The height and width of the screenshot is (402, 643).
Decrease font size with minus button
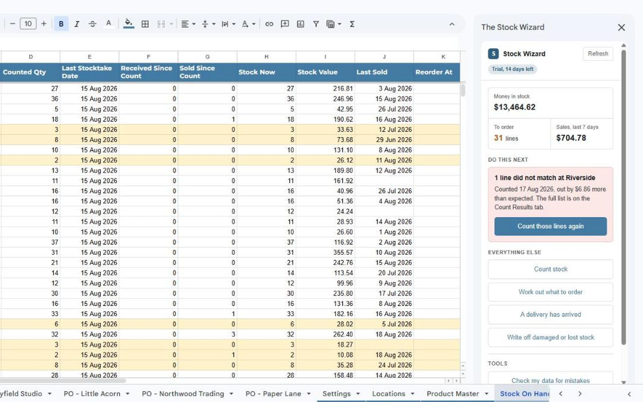(13, 24)
